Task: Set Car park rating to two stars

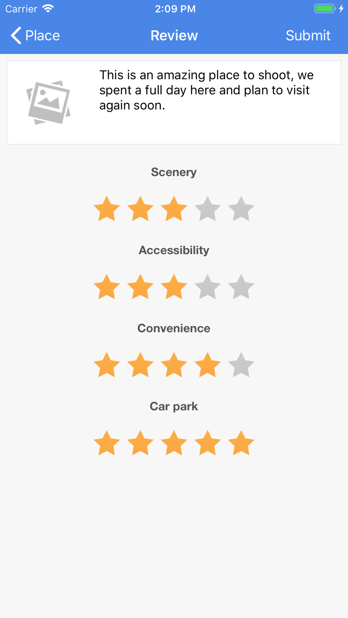Action: coord(140,443)
